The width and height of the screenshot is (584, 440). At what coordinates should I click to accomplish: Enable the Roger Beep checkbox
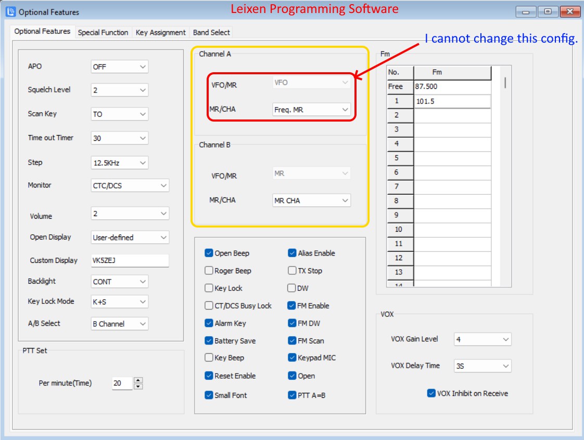click(x=209, y=271)
